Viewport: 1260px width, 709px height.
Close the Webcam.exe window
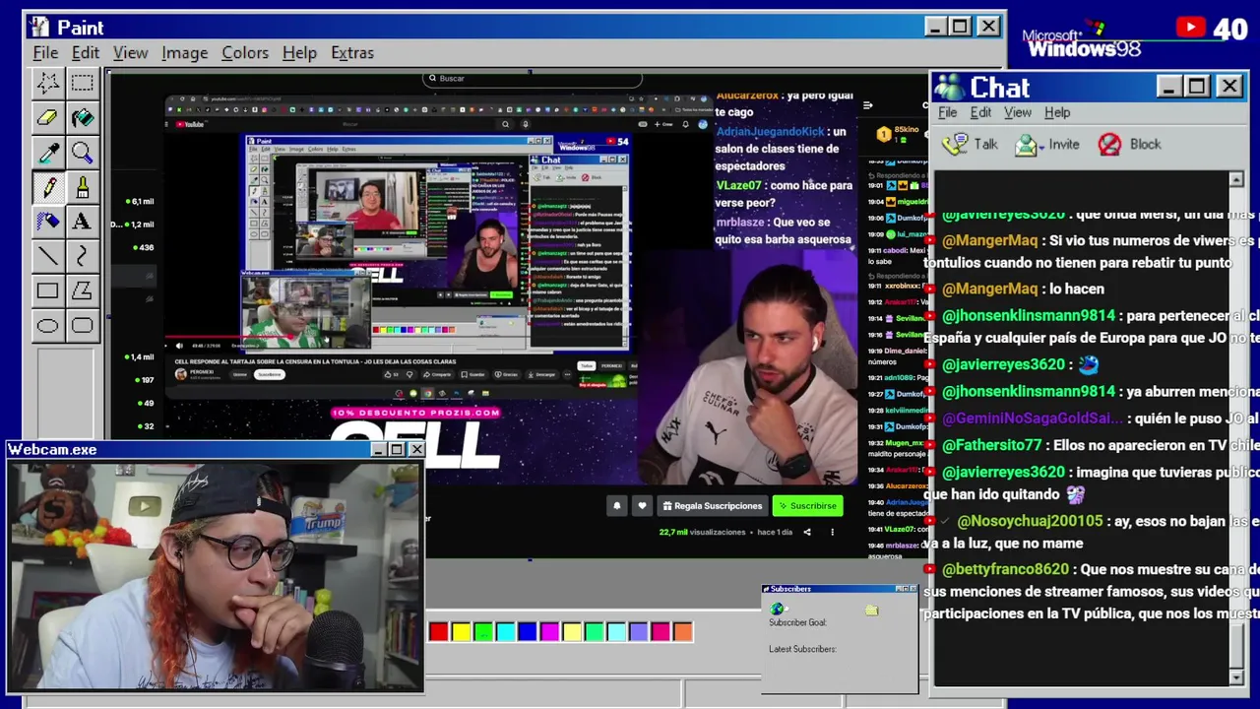click(416, 450)
